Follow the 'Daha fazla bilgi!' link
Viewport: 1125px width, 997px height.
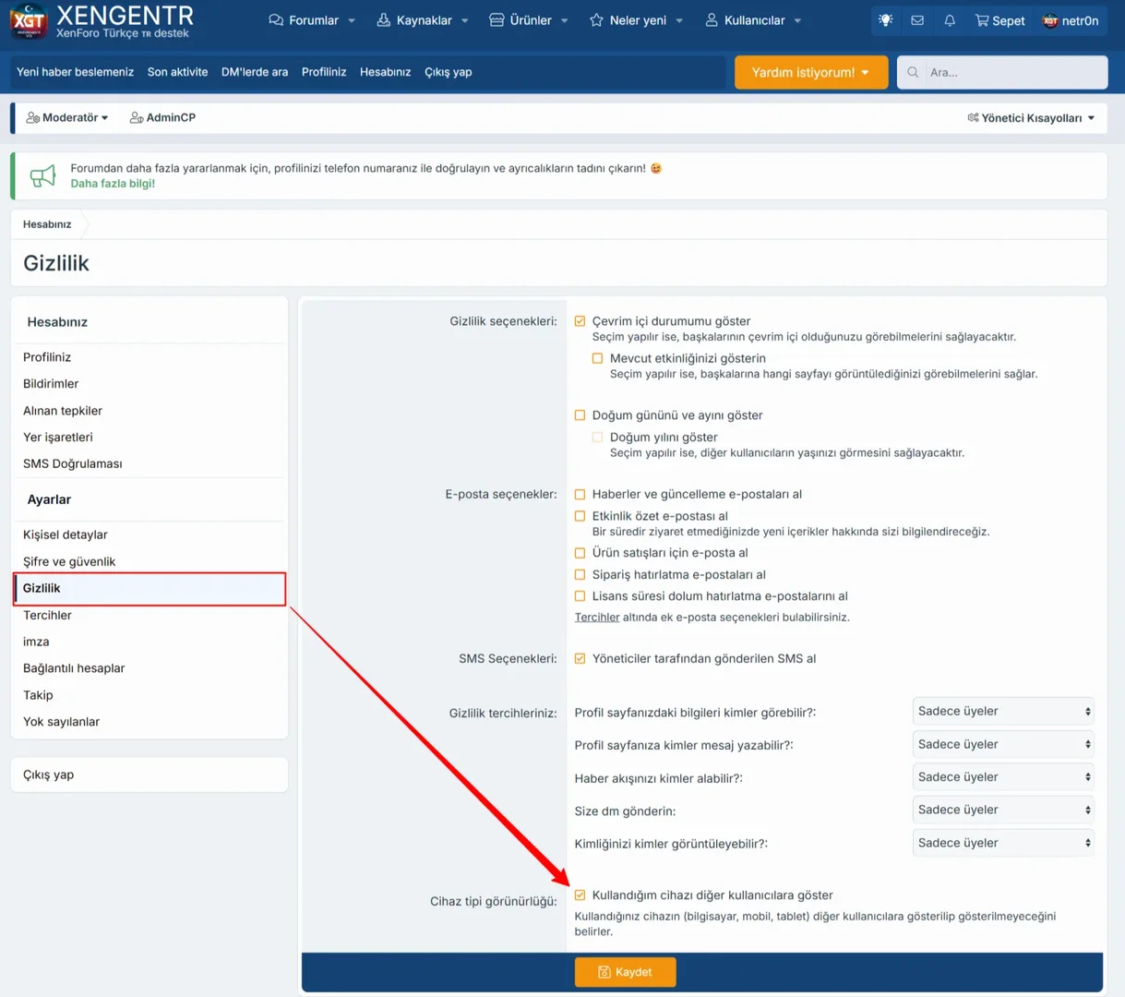point(113,184)
